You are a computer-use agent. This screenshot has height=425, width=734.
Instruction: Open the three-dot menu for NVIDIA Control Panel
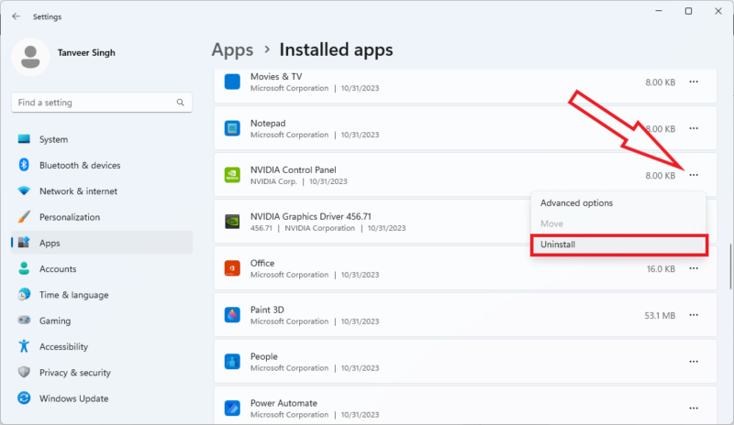pyautogui.click(x=694, y=175)
